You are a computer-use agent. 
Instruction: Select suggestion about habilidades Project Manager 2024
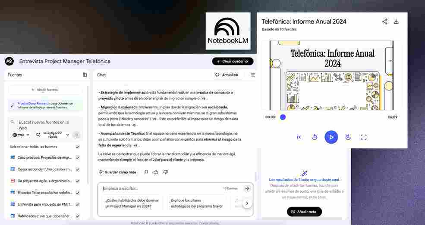click(x=132, y=203)
